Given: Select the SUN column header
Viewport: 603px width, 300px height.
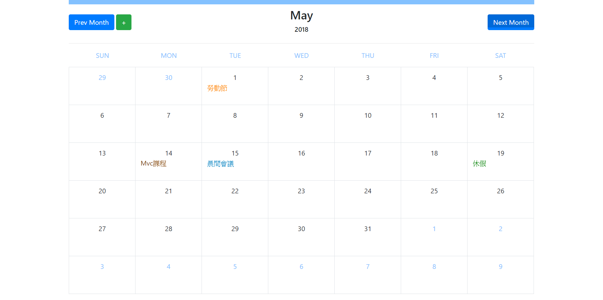Looking at the screenshot, I should point(102,56).
